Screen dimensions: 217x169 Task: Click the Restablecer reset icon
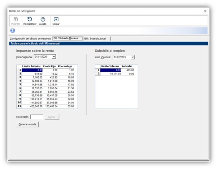[x=30, y=20]
